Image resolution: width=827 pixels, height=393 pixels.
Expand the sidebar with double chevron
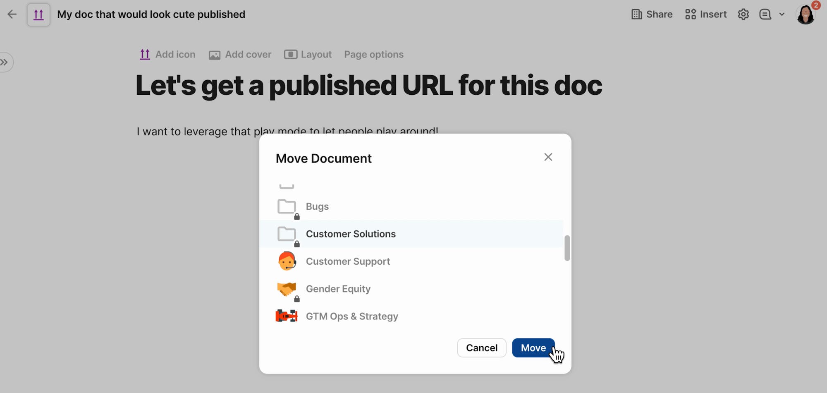coord(5,62)
